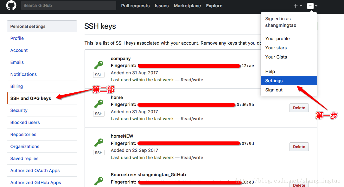Click the key icon for company

pyautogui.click(x=99, y=65)
